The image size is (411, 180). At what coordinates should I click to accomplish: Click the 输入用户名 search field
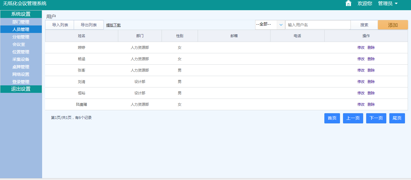[318, 25]
